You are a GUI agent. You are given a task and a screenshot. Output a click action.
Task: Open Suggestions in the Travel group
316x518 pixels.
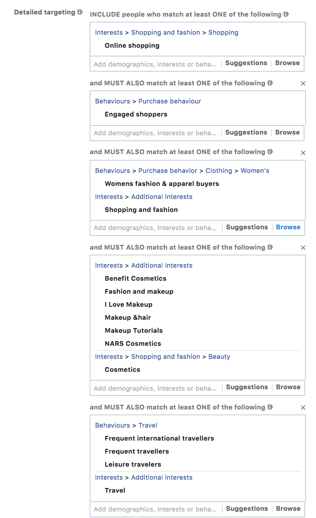[247, 509]
